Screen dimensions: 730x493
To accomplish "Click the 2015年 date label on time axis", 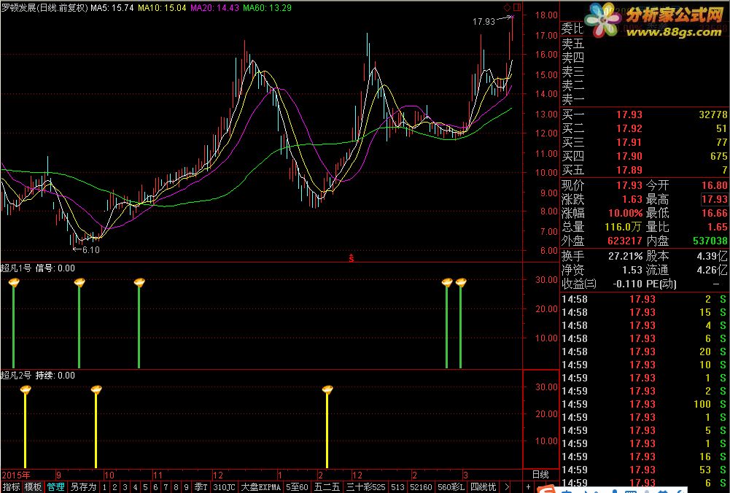I will tap(16, 475).
